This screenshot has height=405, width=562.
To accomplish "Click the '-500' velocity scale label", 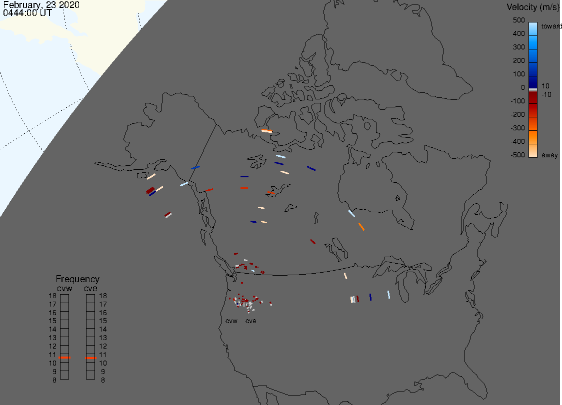I will pos(517,155).
